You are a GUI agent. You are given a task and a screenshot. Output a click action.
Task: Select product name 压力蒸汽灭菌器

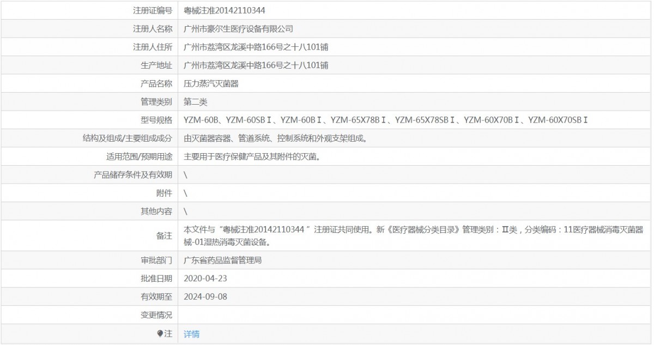(211, 83)
